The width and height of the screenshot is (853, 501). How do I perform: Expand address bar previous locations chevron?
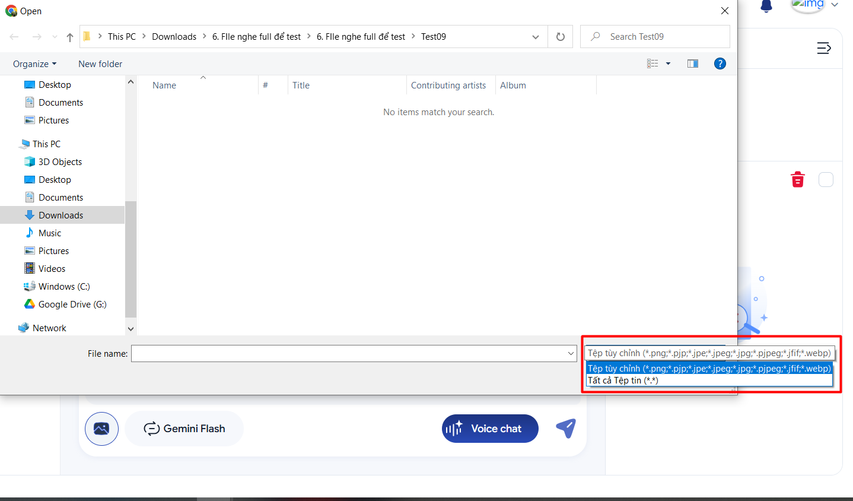click(x=535, y=37)
